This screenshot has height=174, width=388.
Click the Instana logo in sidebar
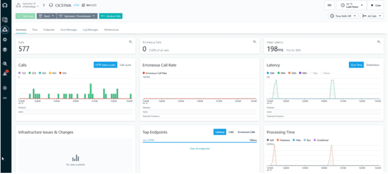(x=5, y=6)
